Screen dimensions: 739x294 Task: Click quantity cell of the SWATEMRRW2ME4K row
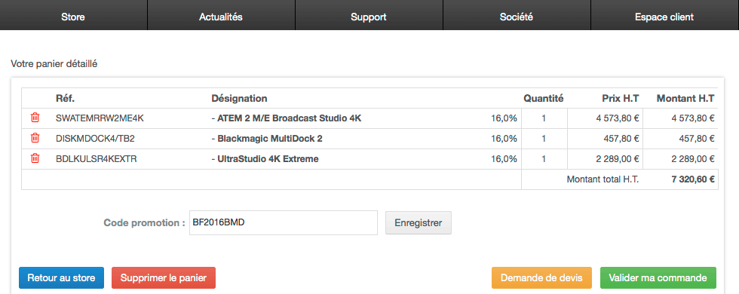pyautogui.click(x=544, y=118)
